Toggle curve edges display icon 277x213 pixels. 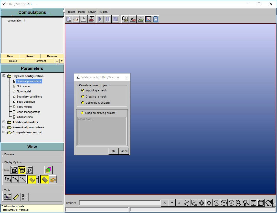tap(23, 179)
